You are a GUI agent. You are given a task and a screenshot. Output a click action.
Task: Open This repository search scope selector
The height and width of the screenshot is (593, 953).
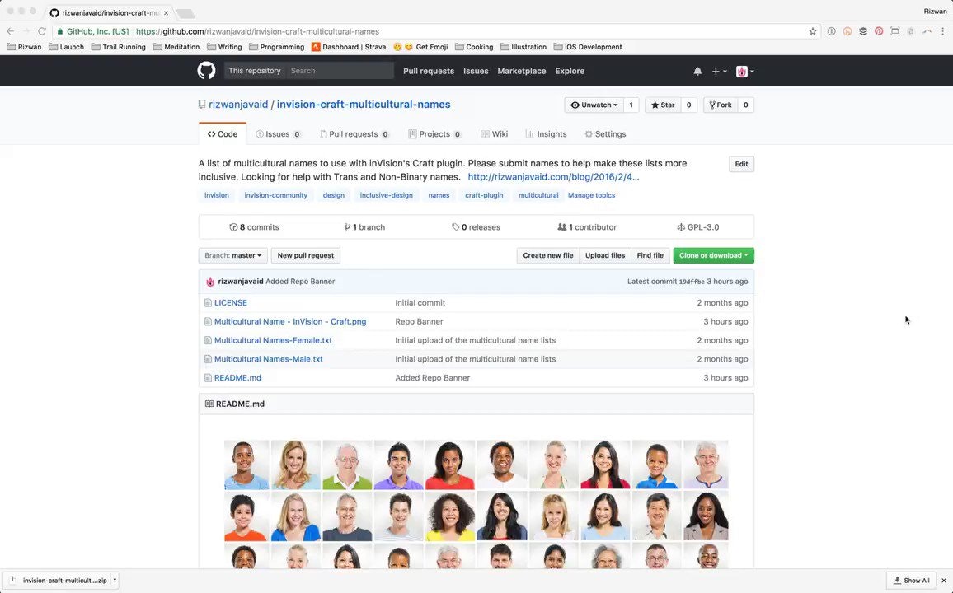coord(254,71)
